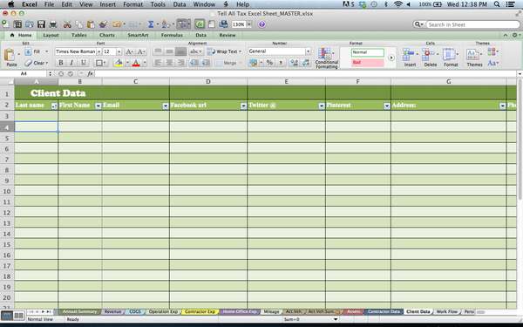The image size is (523, 327).
Task: Toggle the formula builder fx button
Action: pos(200,24)
